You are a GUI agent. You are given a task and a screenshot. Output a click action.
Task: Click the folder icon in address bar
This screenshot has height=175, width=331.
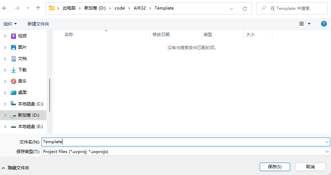pos(52,8)
